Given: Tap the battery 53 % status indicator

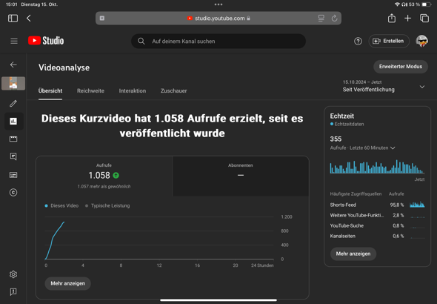Looking at the screenshot, I should tap(420, 4).
